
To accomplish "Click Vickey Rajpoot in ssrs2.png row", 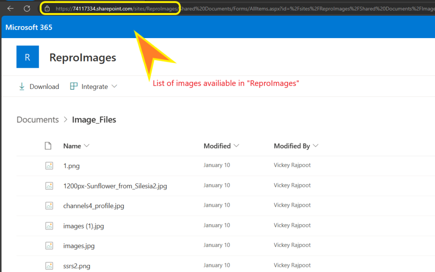I will click(292, 265).
